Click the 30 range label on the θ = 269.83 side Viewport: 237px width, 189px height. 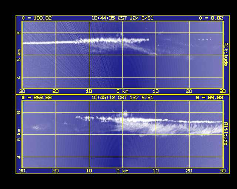22,171
